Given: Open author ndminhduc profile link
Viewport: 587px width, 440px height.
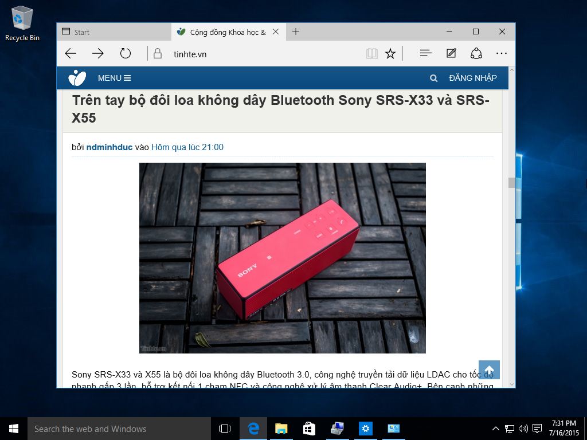Looking at the screenshot, I should pos(109,147).
